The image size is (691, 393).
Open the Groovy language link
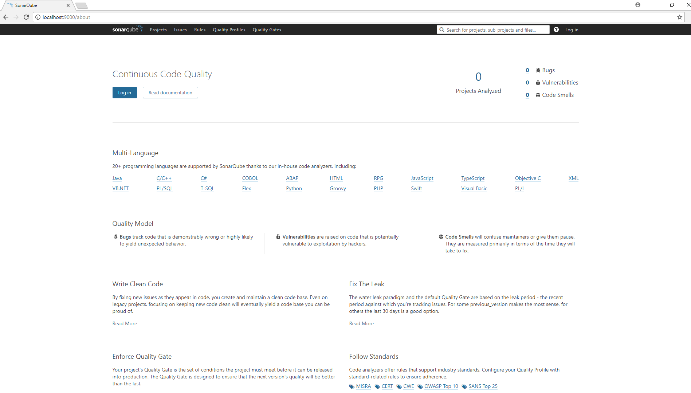tap(338, 188)
